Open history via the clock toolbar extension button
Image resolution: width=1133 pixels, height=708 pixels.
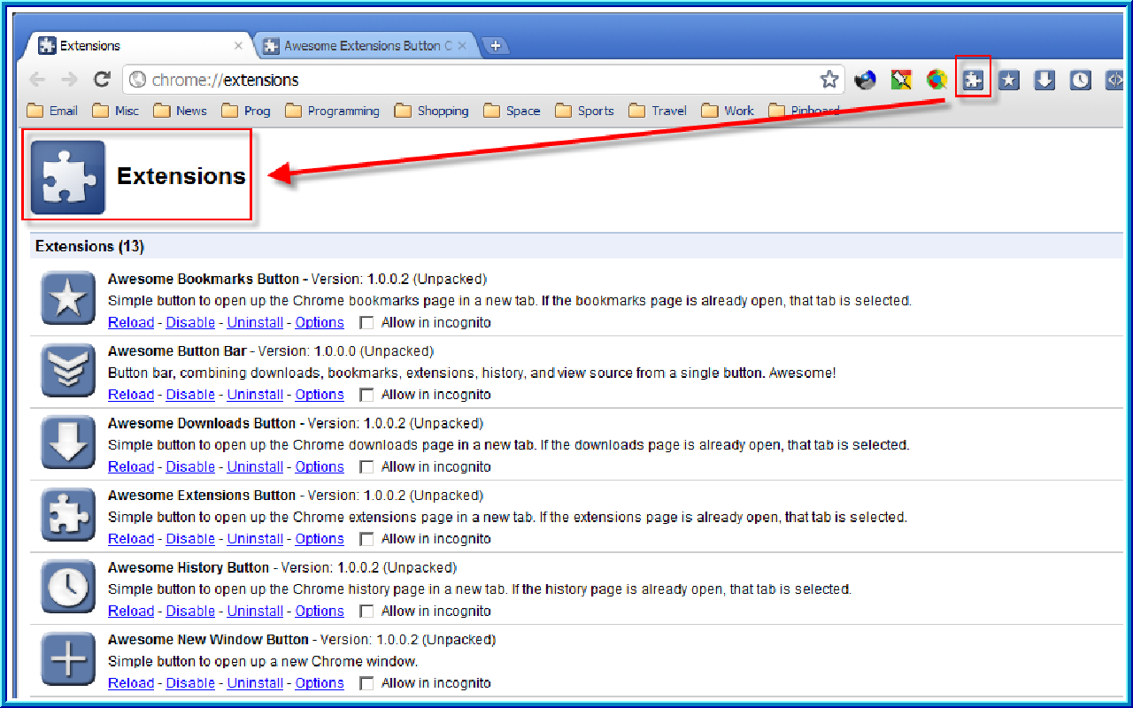pos(1080,80)
